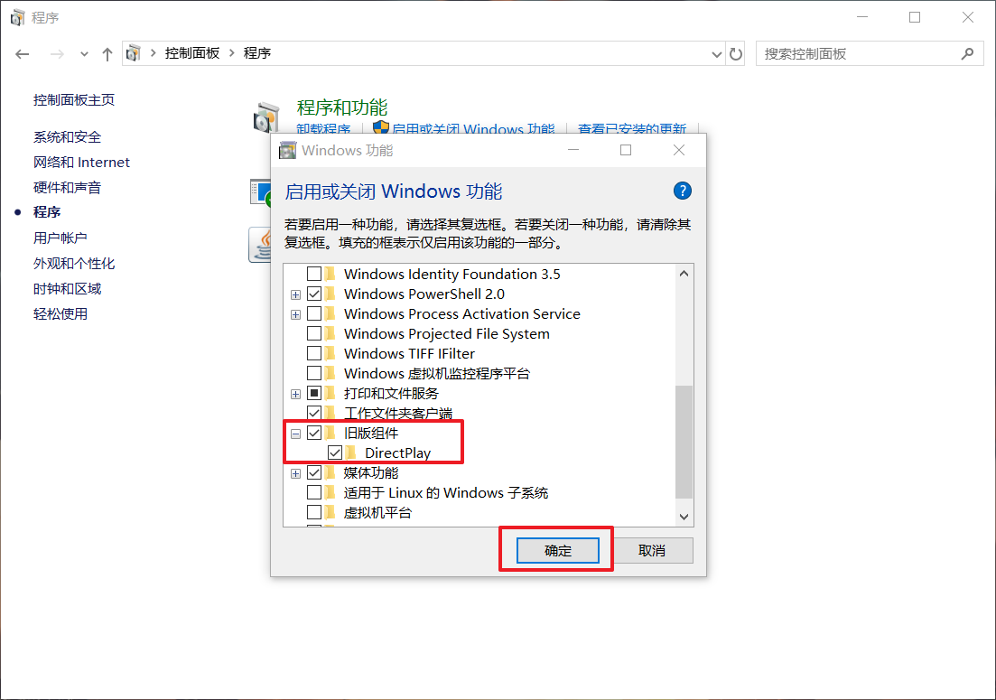Click the 取消 button
Screen dimensions: 996x700
(x=652, y=551)
